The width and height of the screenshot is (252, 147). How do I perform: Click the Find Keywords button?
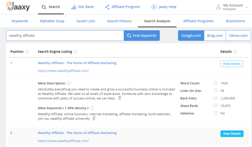click(142, 36)
